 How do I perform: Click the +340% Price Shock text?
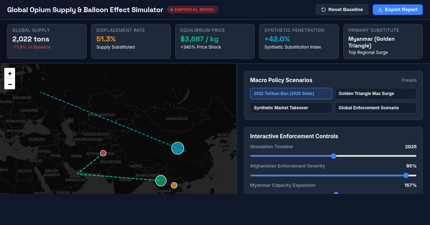point(201,47)
